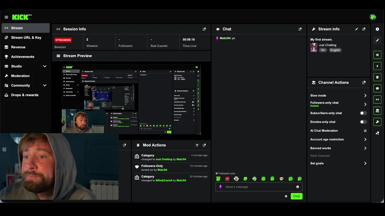Viewport: 385px width, 216px height.
Task: Toggle the wrench widget icon in right sidebar
Action: pos(377,122)
